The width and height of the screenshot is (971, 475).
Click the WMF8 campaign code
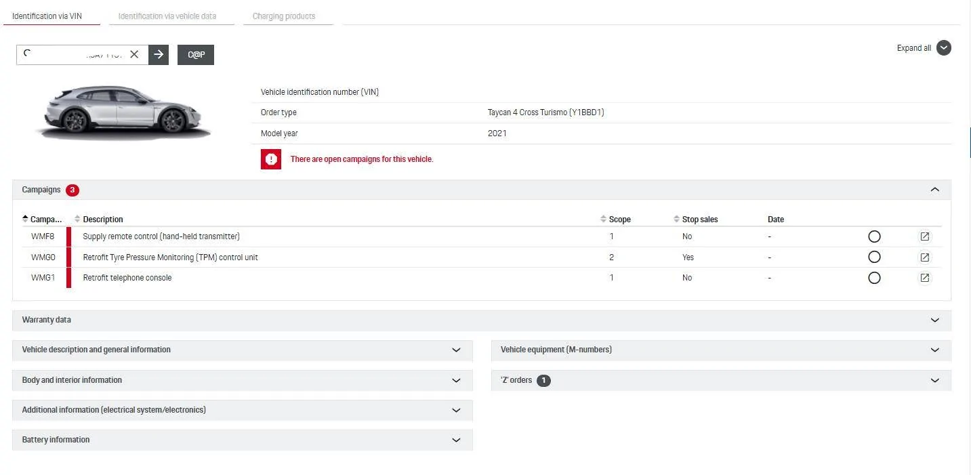click(x=43, y=236)
